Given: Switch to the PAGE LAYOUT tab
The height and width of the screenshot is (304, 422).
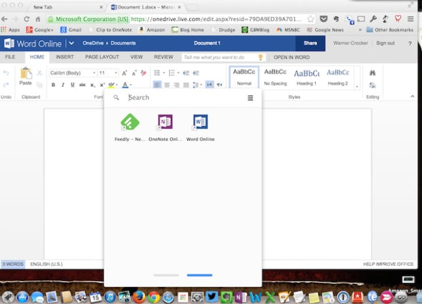Looking at the screenshot, I should 102,57.
